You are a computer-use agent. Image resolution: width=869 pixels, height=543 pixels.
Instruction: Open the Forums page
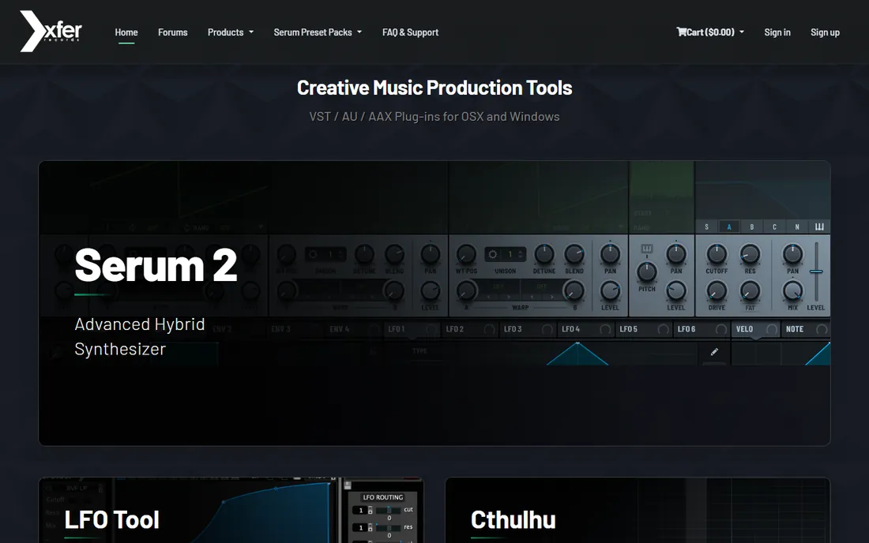(173, 32)
